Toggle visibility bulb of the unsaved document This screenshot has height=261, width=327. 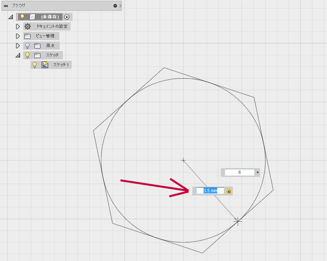pos(22,17)
